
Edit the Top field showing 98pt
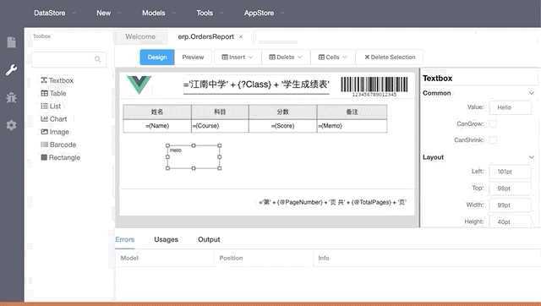click(511, 189)
